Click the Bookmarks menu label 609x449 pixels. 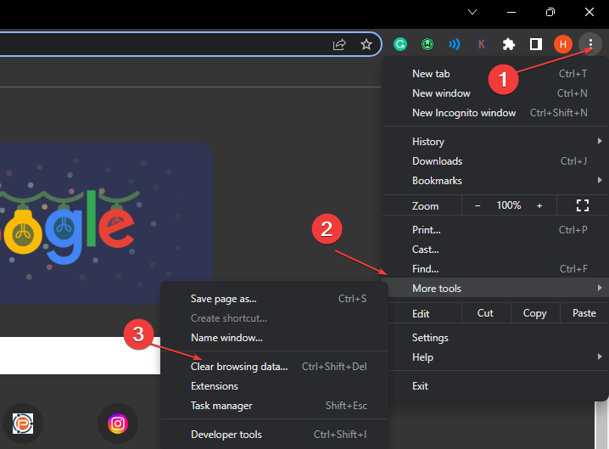pos(437,181)
